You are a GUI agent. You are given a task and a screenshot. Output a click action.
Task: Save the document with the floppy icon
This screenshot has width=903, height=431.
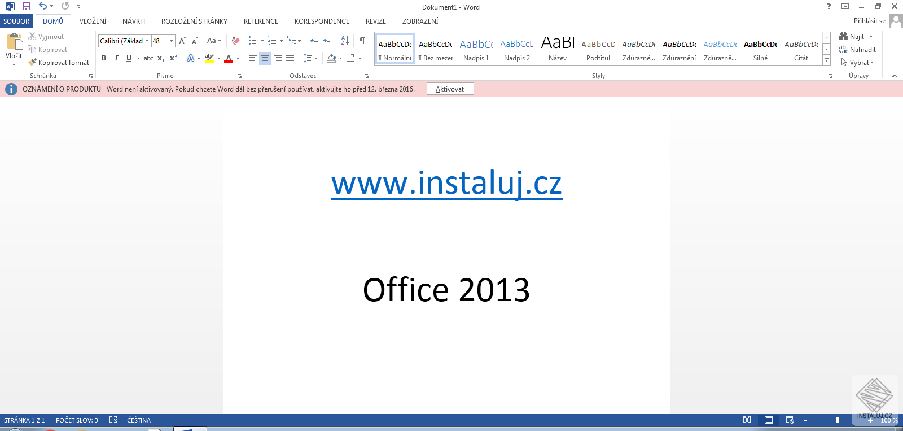(26, 6)
